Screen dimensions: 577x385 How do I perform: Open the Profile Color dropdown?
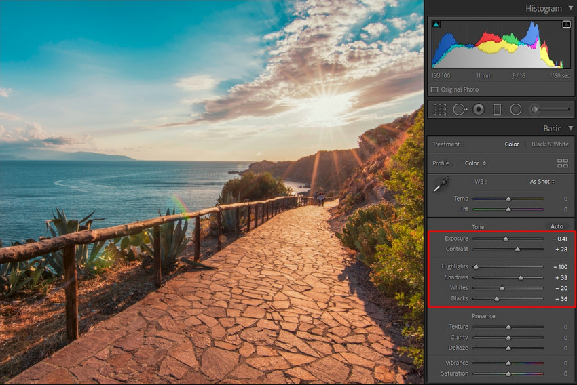click(475, 163)
